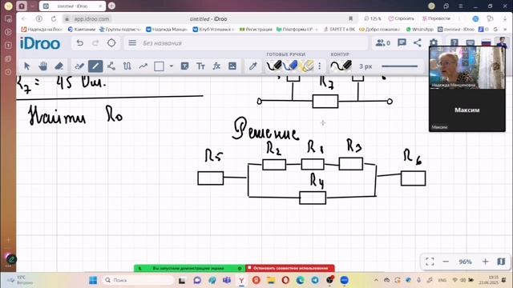The width and height of the screenshot is (513, 288).
Task: Open the Регистрация bookmark
Action: click(x=256, y=30)
